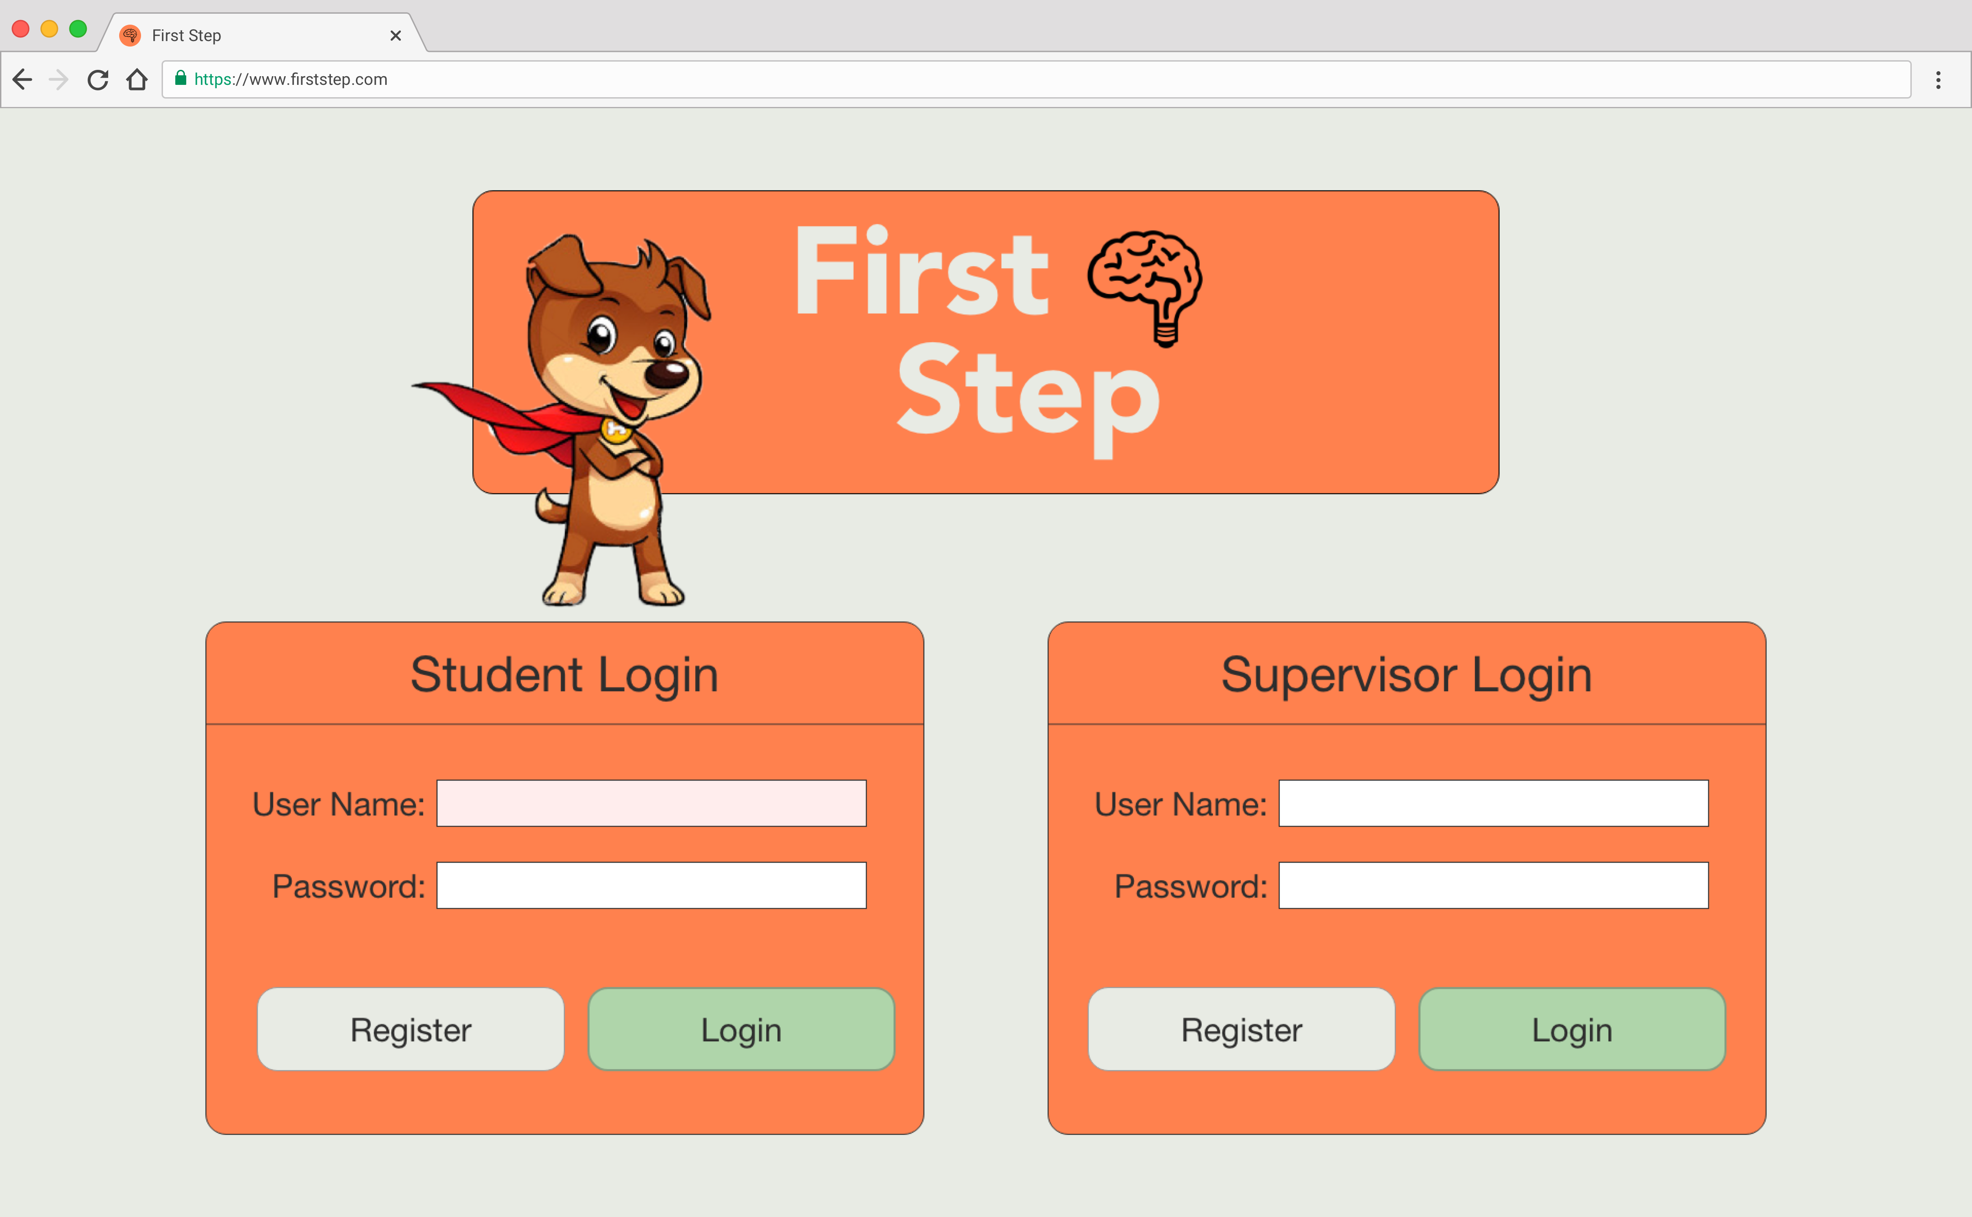Click Login in the Student Login panel
The height and width of the screenshot is (1217, 1972).
pos(741,1029)
